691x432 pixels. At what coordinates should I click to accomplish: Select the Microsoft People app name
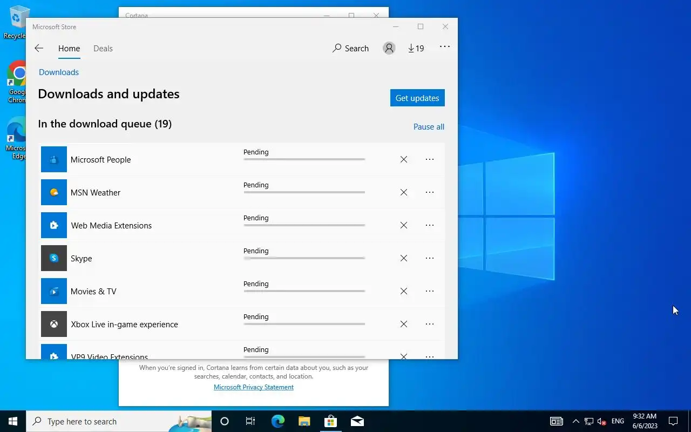[x=101, y=160]
